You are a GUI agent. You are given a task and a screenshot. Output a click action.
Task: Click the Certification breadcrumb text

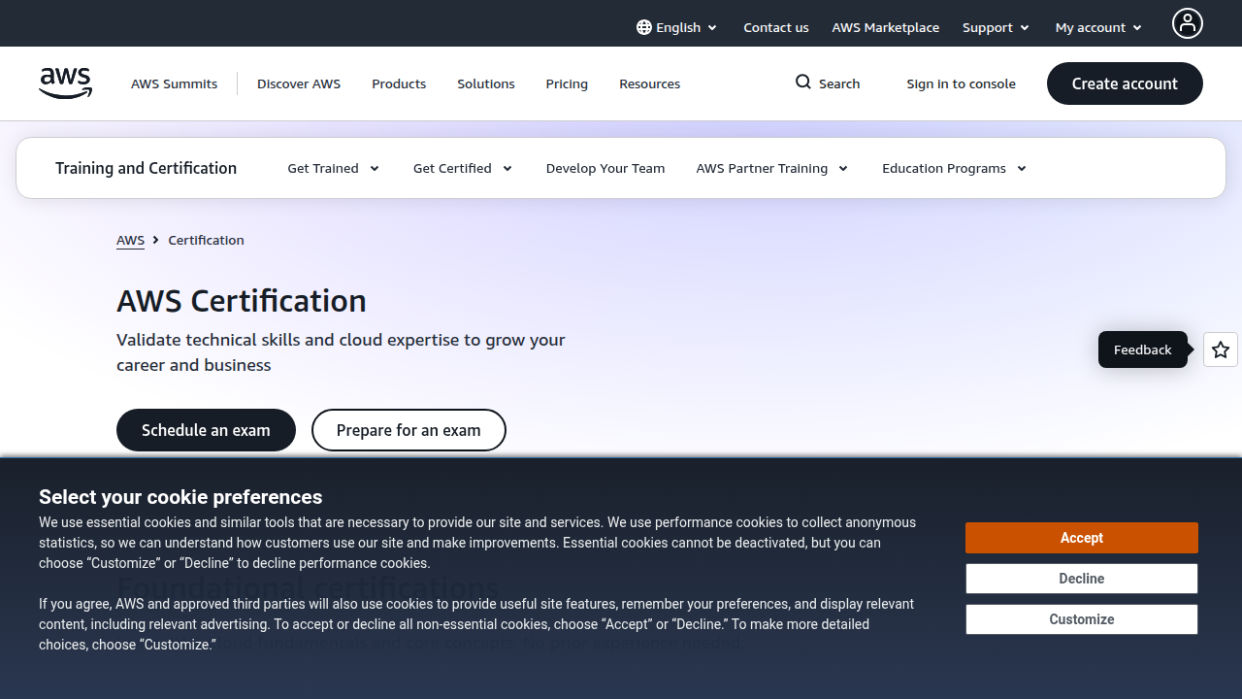pos(206,240)
